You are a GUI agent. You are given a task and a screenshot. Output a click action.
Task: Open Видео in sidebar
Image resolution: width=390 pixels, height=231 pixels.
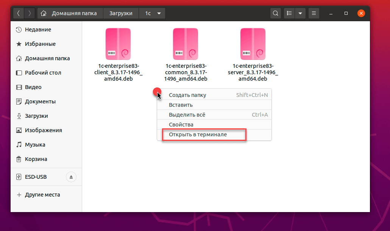pos(33,87)
